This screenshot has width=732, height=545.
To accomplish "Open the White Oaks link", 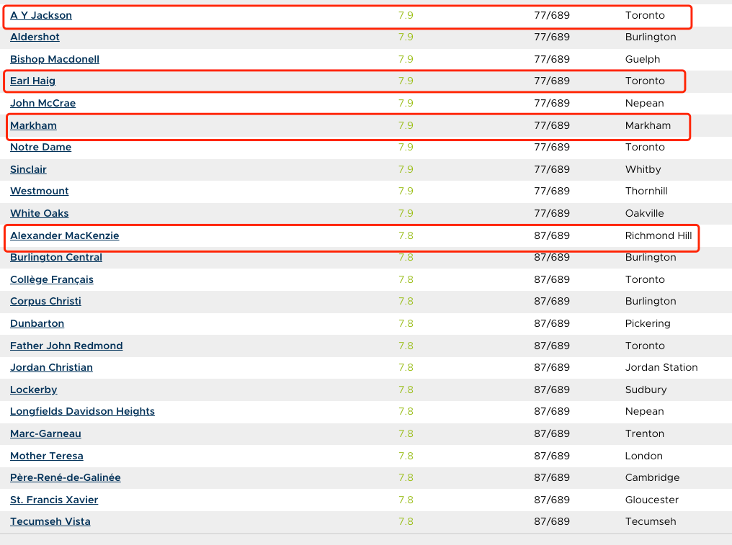I will click(x=39, y=213).
